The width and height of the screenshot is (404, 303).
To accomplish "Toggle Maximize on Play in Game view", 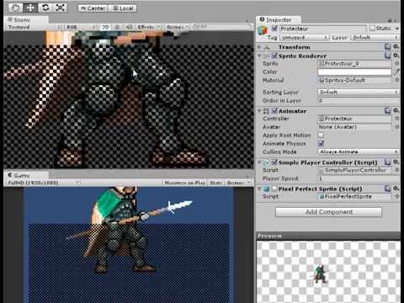I will tap(185, 183).
